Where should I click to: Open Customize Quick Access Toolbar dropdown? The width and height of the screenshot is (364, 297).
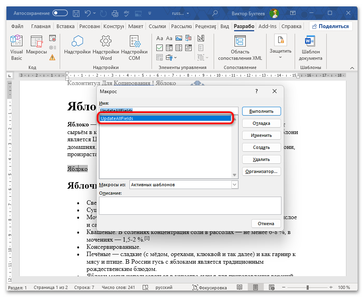tap(150, 13)
